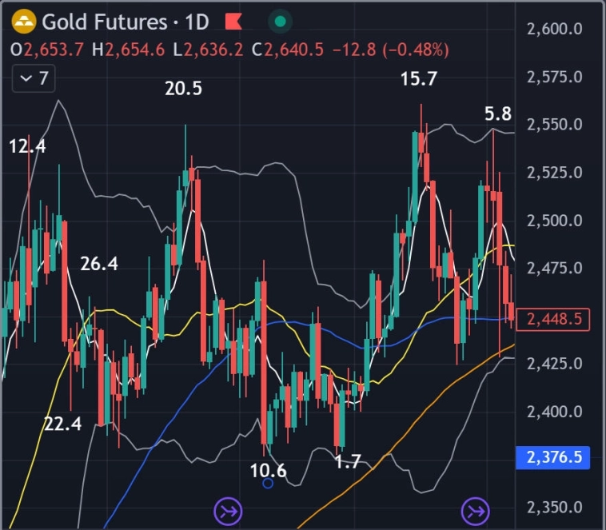
Task: Click the 20.5 annotation label
Action: coord(183,89)
